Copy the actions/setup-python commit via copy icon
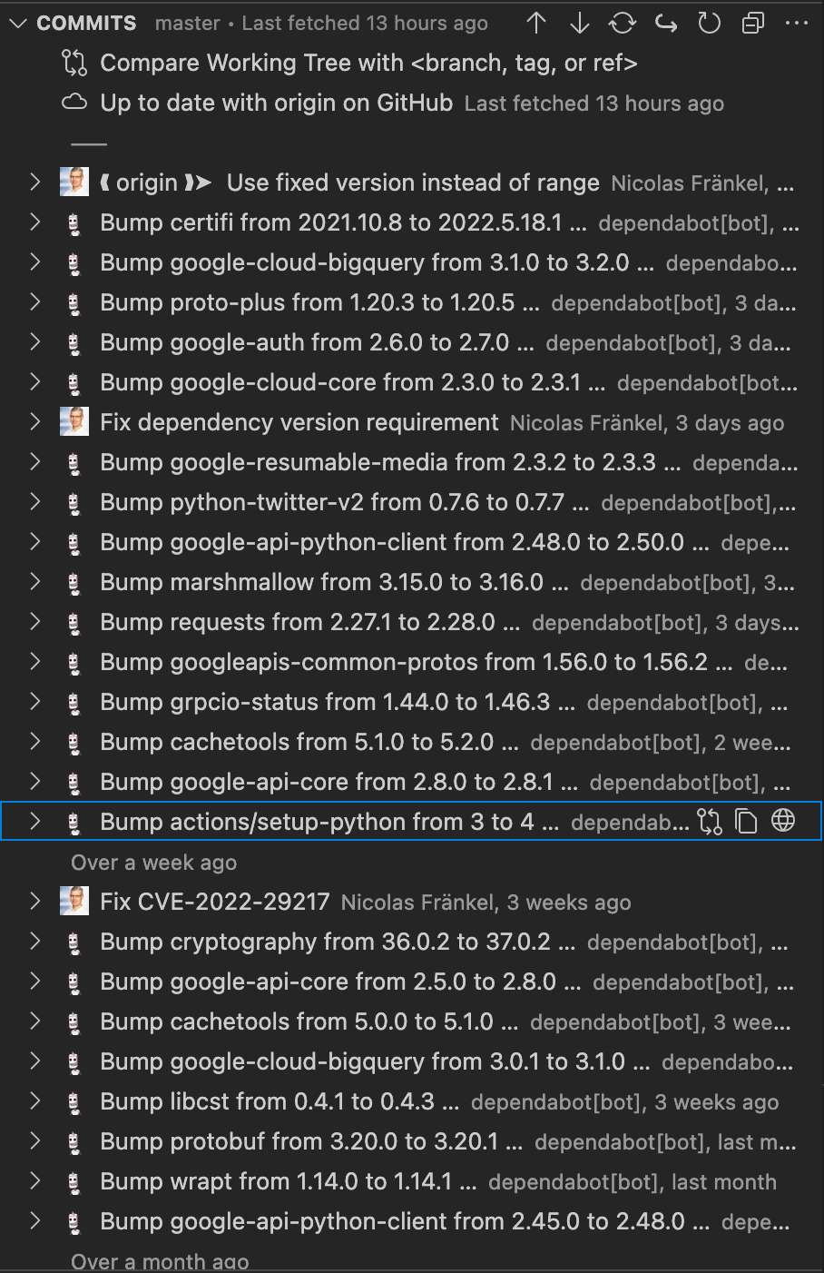The image size is (824, 1273). (746, 822)
